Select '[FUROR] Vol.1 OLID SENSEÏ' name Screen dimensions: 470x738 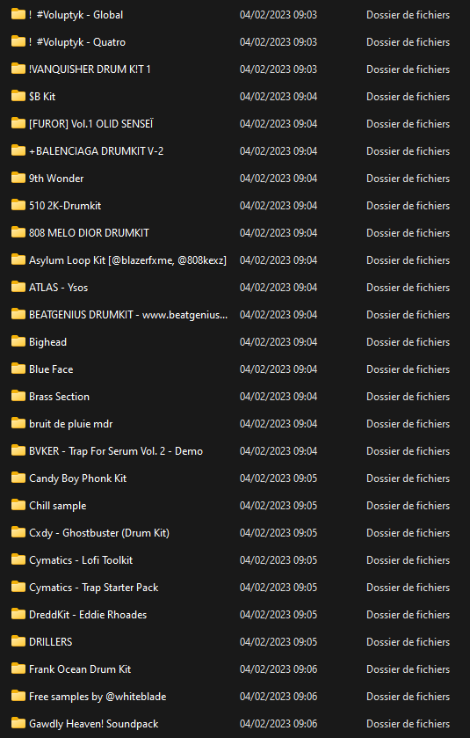point(91,124)
